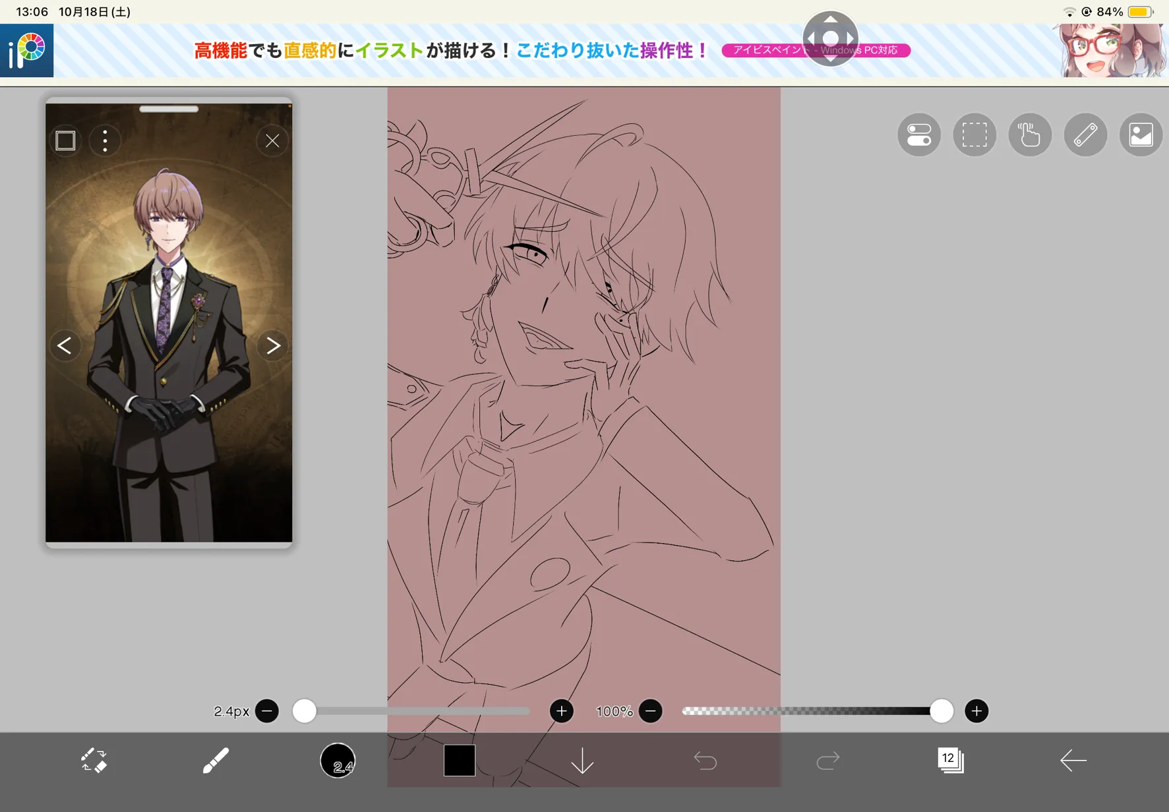Screen dimensions: 1169x812
Task: Open brush settings showing 2.4 size
Action: (x=338, y=761)
